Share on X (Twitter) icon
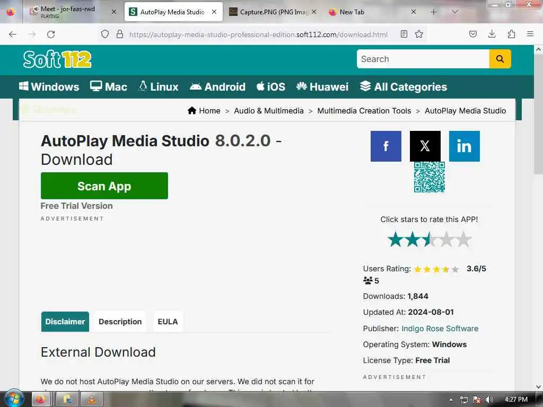 click(425, 146)
